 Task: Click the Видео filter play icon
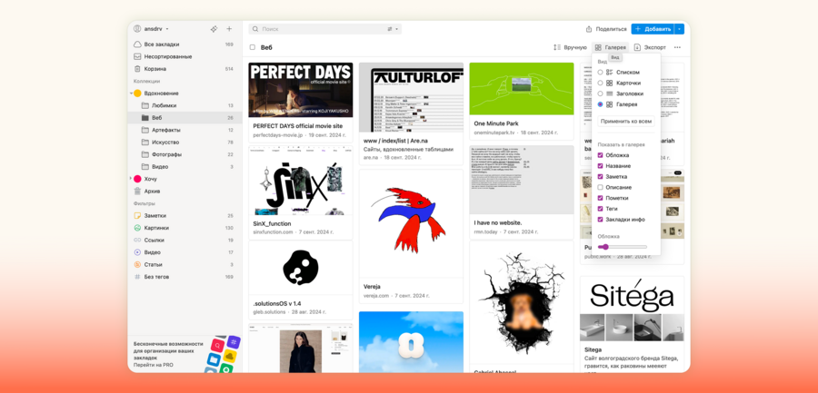137,252
